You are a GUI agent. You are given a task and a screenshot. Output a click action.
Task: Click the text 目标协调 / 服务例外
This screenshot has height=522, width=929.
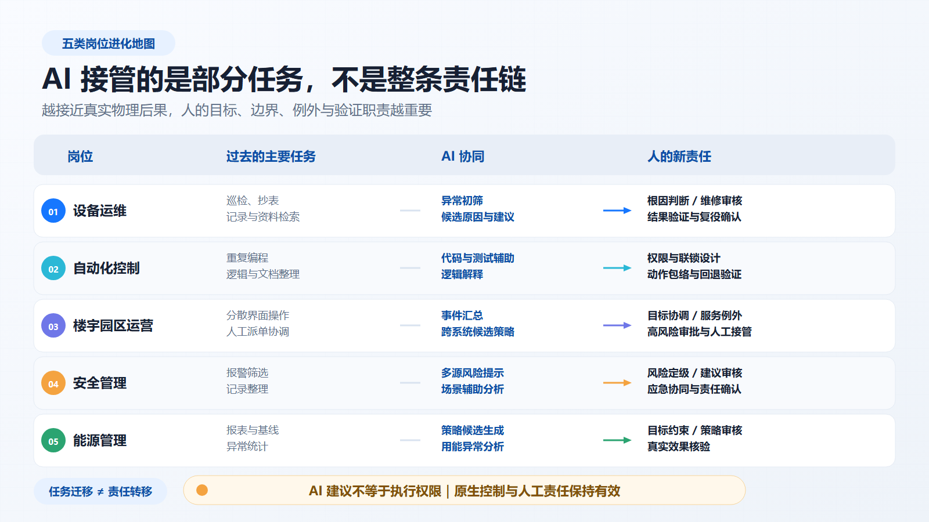[695, 315]
